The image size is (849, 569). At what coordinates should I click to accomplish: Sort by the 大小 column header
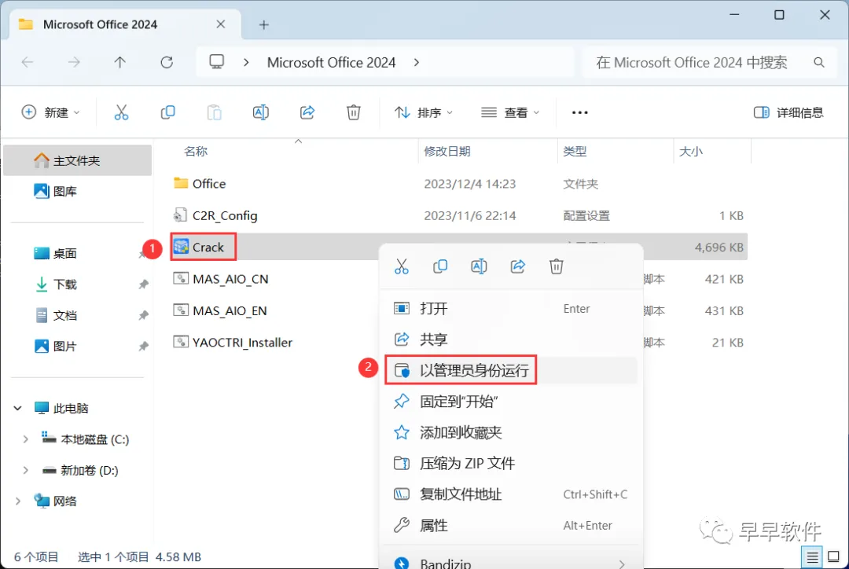click(x=691, y=152)
